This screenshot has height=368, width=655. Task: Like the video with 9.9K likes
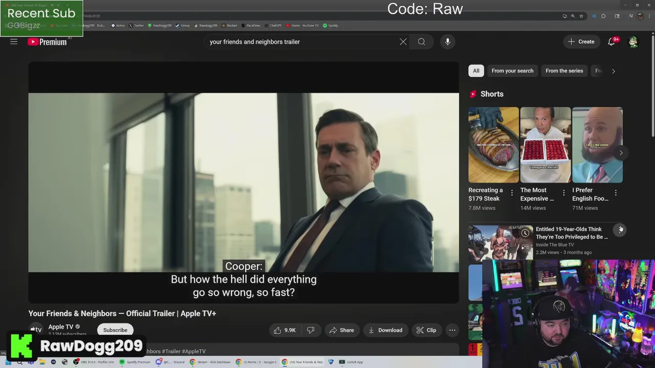pyautogui.click(x=285, y=330)
